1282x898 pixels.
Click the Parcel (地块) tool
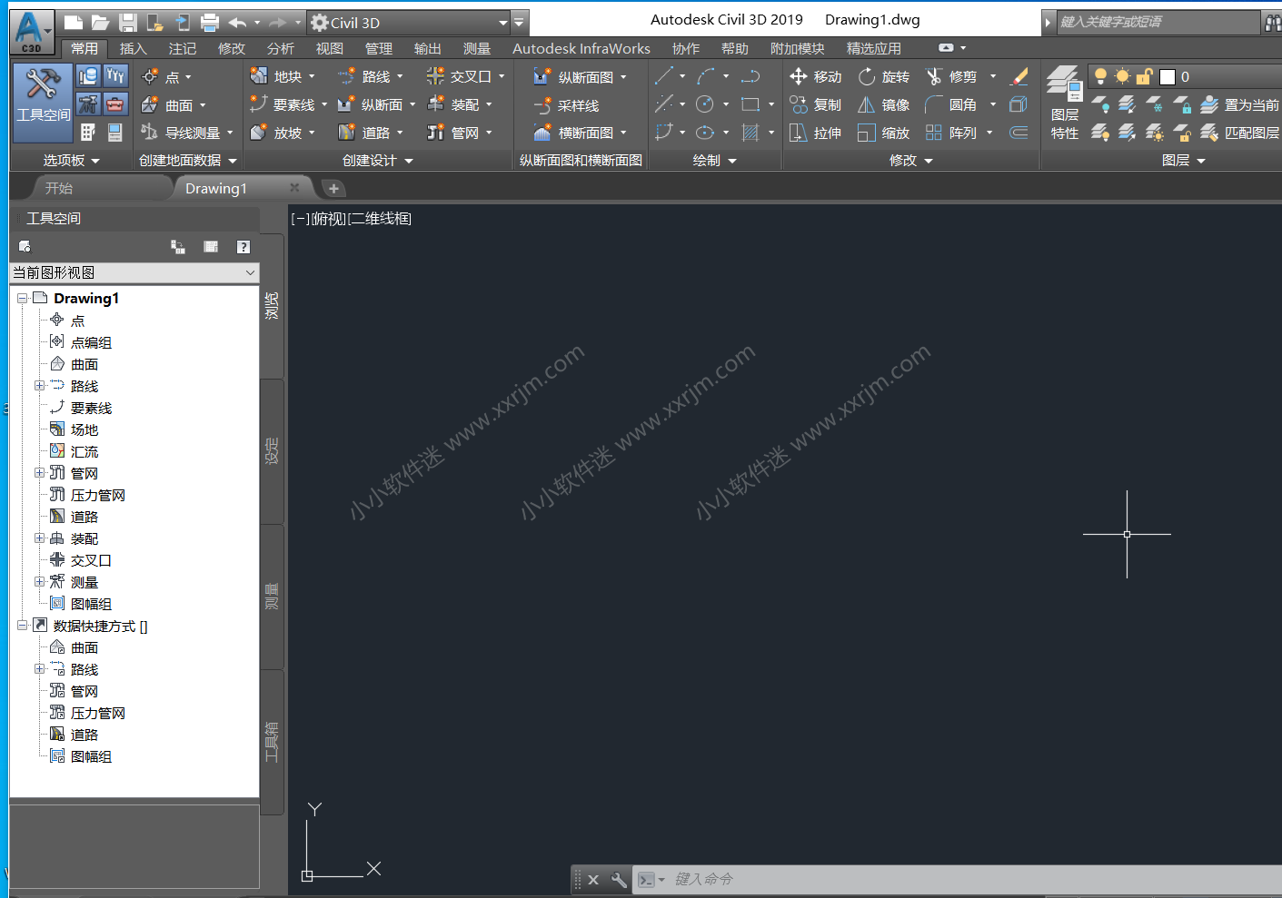coord(283,77)
